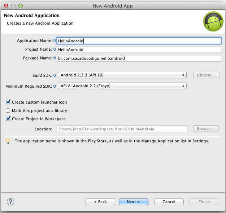Click info icon beside Project Name

click(x=55, y=49)
